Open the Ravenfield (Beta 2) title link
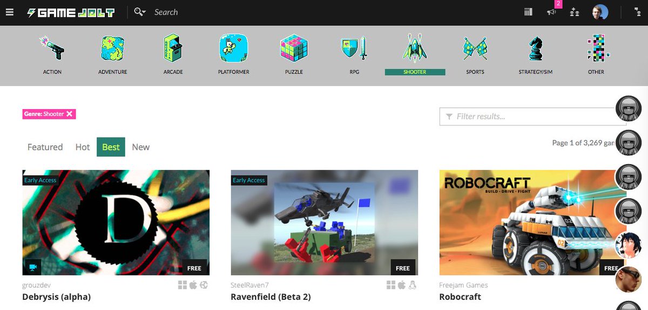 [271, 297]
